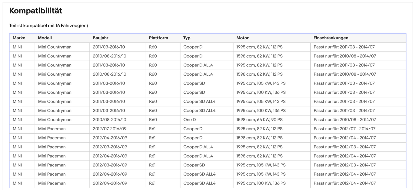The width and height of the screenshot is (416, 190).
Task: Click the restriction cell in the One D row
Action: tap(345, 120)
